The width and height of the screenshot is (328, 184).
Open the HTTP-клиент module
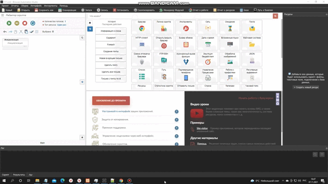point(142,43)
